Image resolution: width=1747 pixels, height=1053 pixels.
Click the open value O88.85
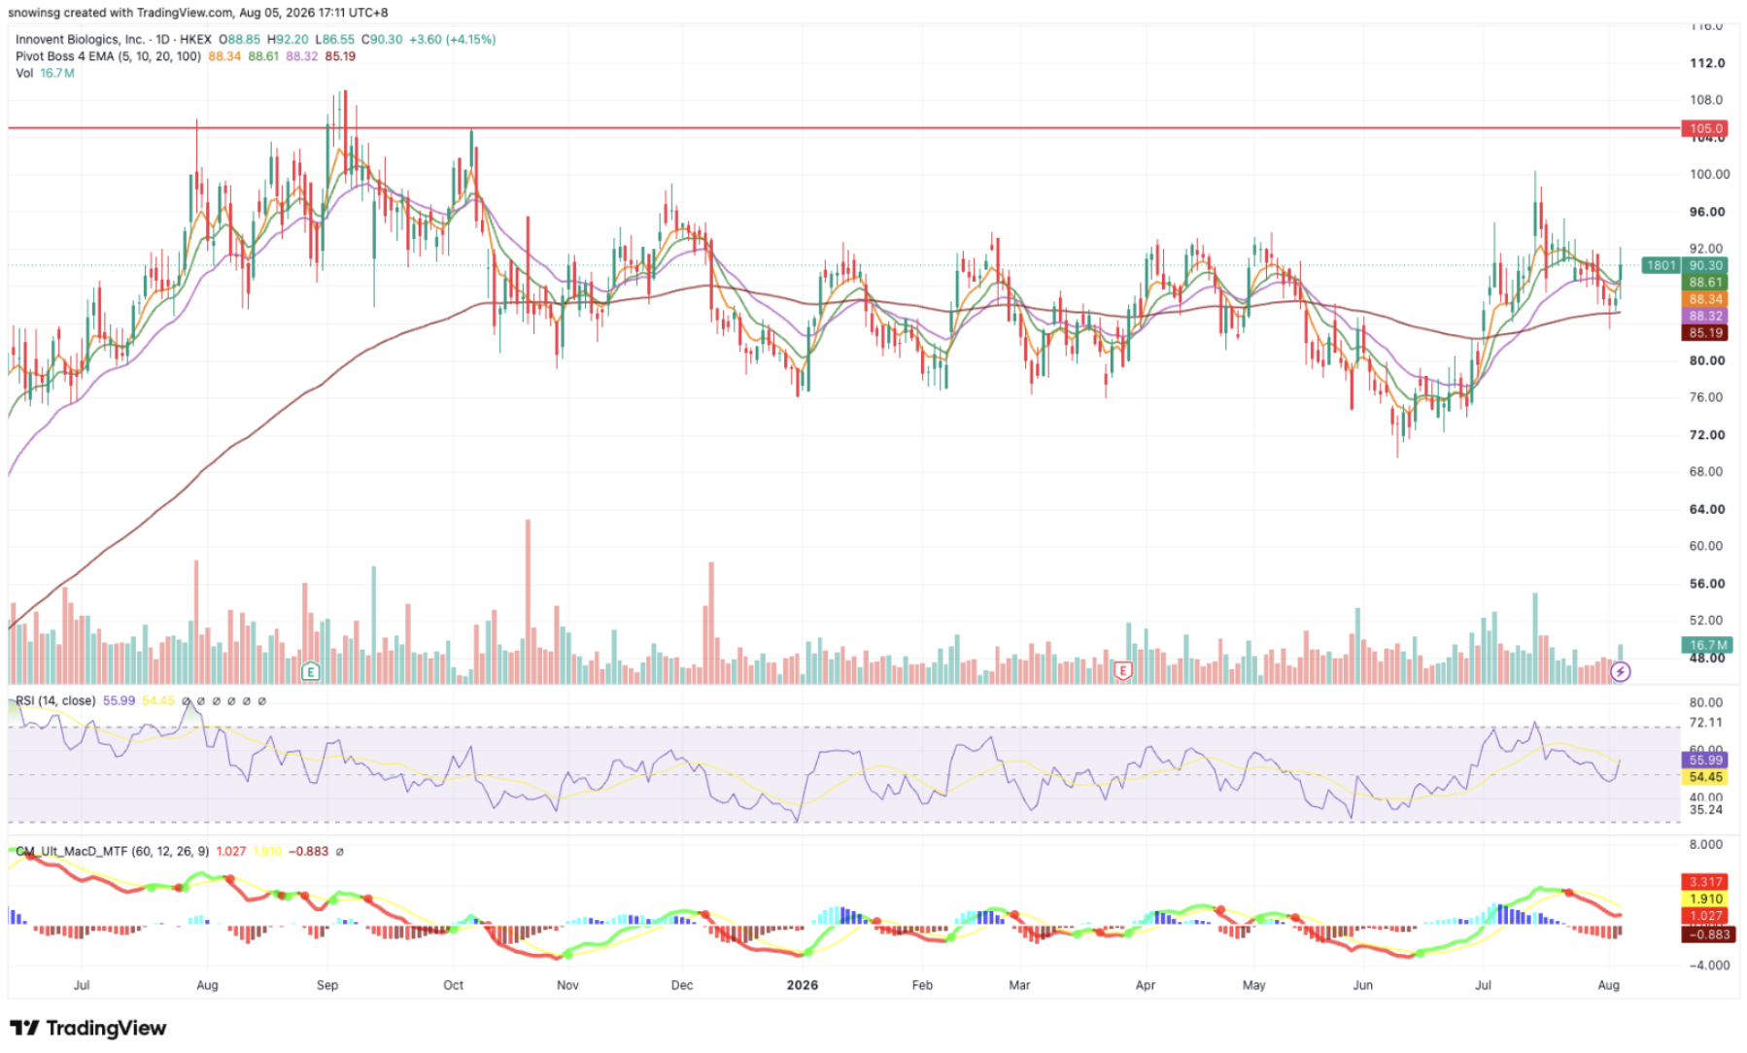[x=239, y=40]
